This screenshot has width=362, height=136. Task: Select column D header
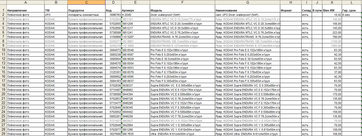tap(113, 2)
